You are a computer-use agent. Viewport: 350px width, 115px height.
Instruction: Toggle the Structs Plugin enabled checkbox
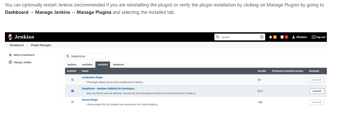[72, 102]
